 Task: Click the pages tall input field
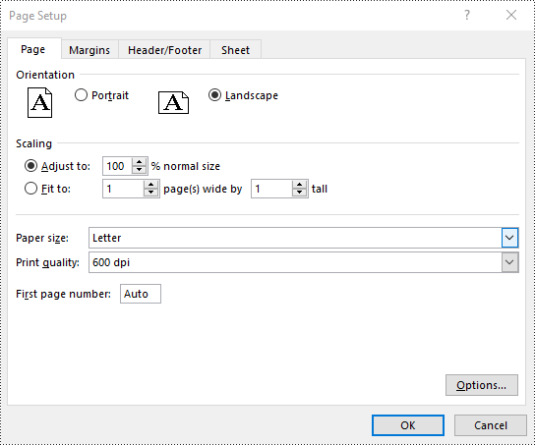click(x=272, y=189)
